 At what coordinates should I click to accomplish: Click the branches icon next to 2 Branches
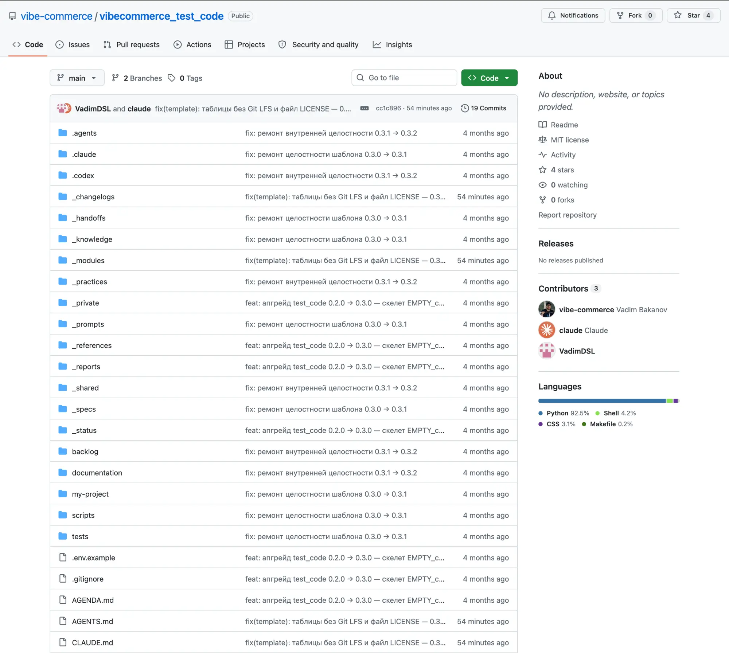click(x=115, y=78)
